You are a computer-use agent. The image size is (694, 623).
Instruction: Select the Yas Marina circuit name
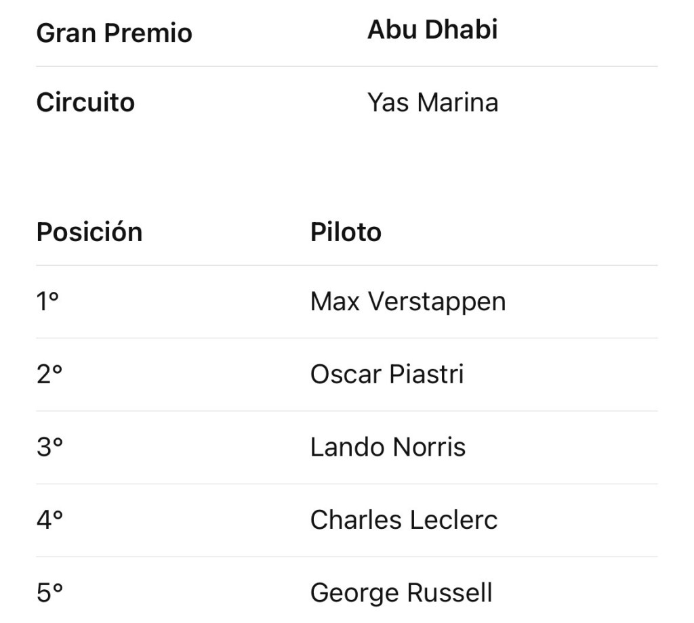click(432, 103)
